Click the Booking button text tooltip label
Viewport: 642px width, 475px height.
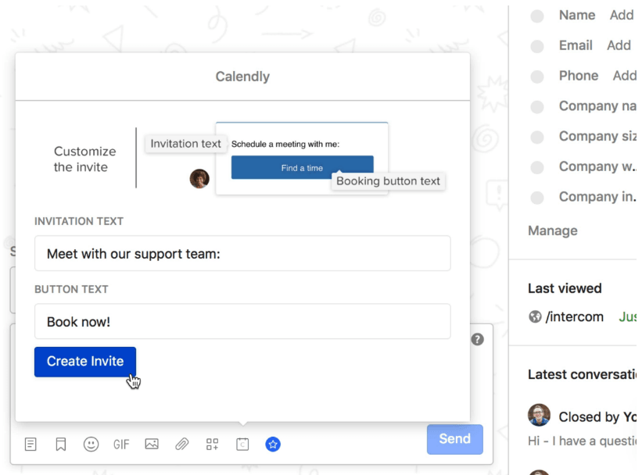(388, 180)
